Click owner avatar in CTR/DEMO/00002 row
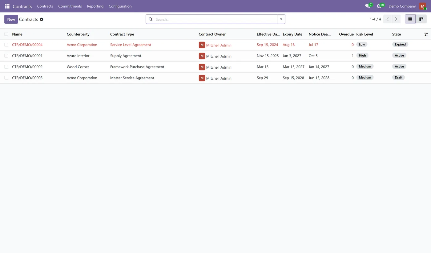Screen dimensions: 431x253 (x=202, y=67)
